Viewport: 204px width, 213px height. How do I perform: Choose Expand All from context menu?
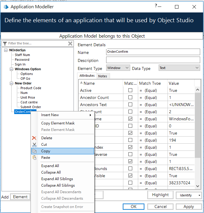pyautogui.click(x=63, y=166)
